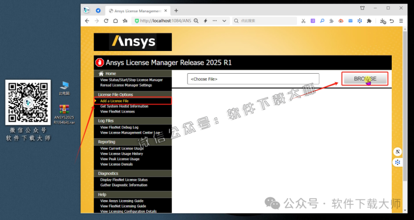Open View Current License Usage

pyautogui.click(x=122, y=148)
